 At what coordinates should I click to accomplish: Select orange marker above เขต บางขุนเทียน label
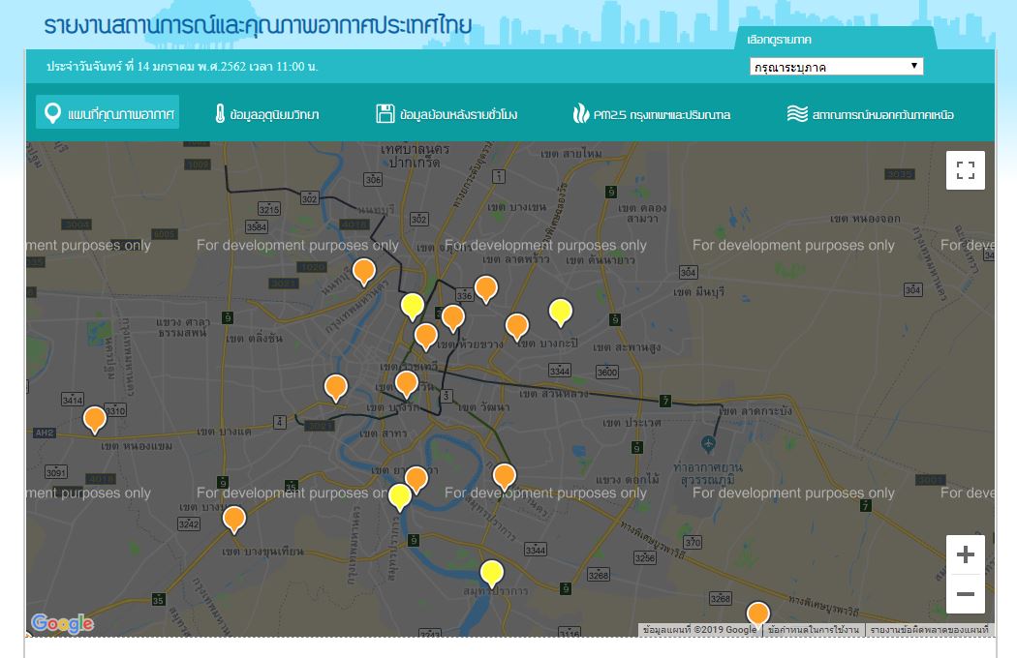pyautogui.click(x=234, y=520)
